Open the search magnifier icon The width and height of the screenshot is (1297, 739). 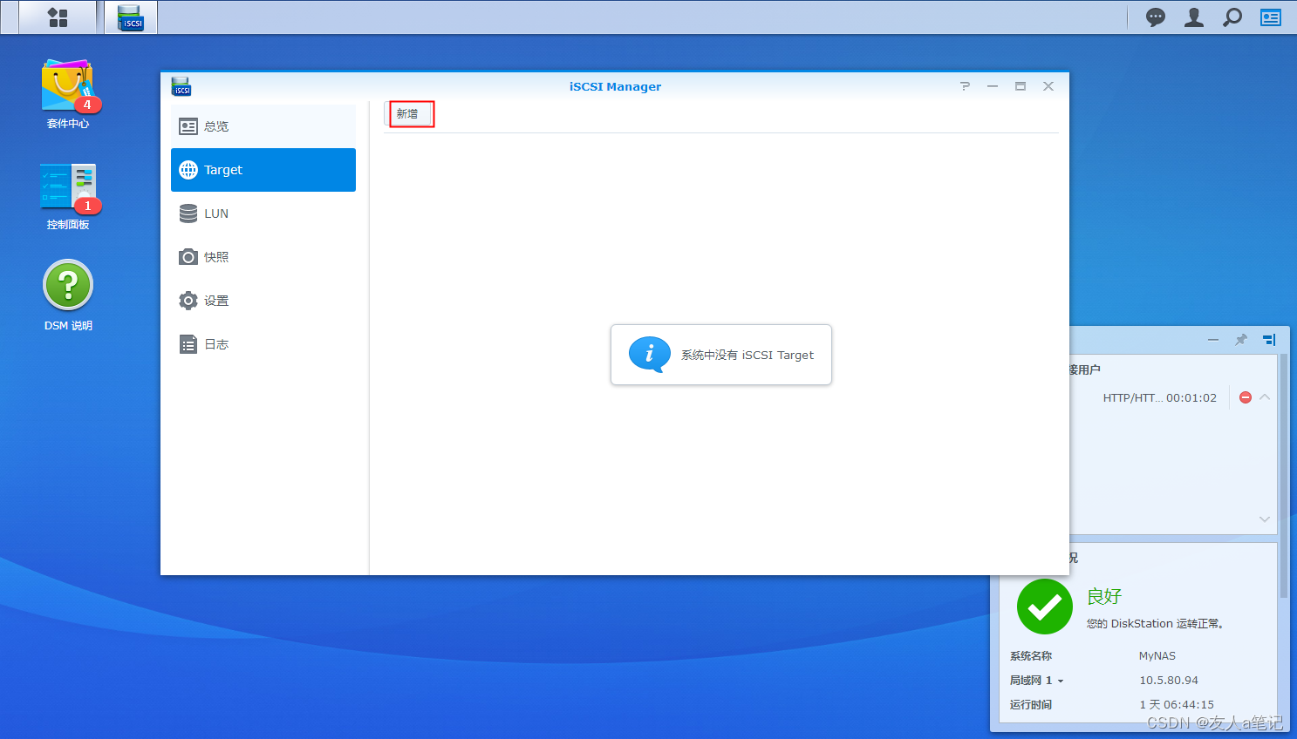click(1232, 17)
